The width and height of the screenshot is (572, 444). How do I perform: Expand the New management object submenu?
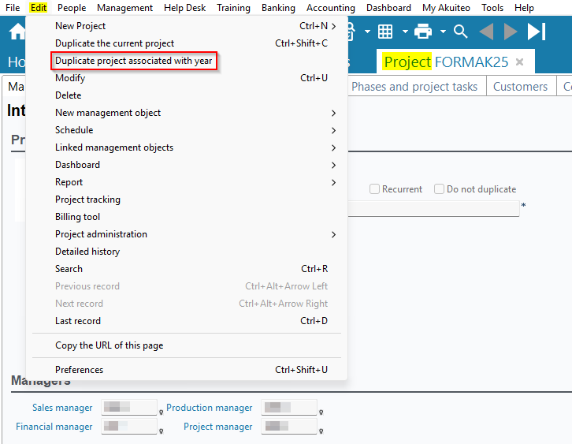click(x=334, y=113)
